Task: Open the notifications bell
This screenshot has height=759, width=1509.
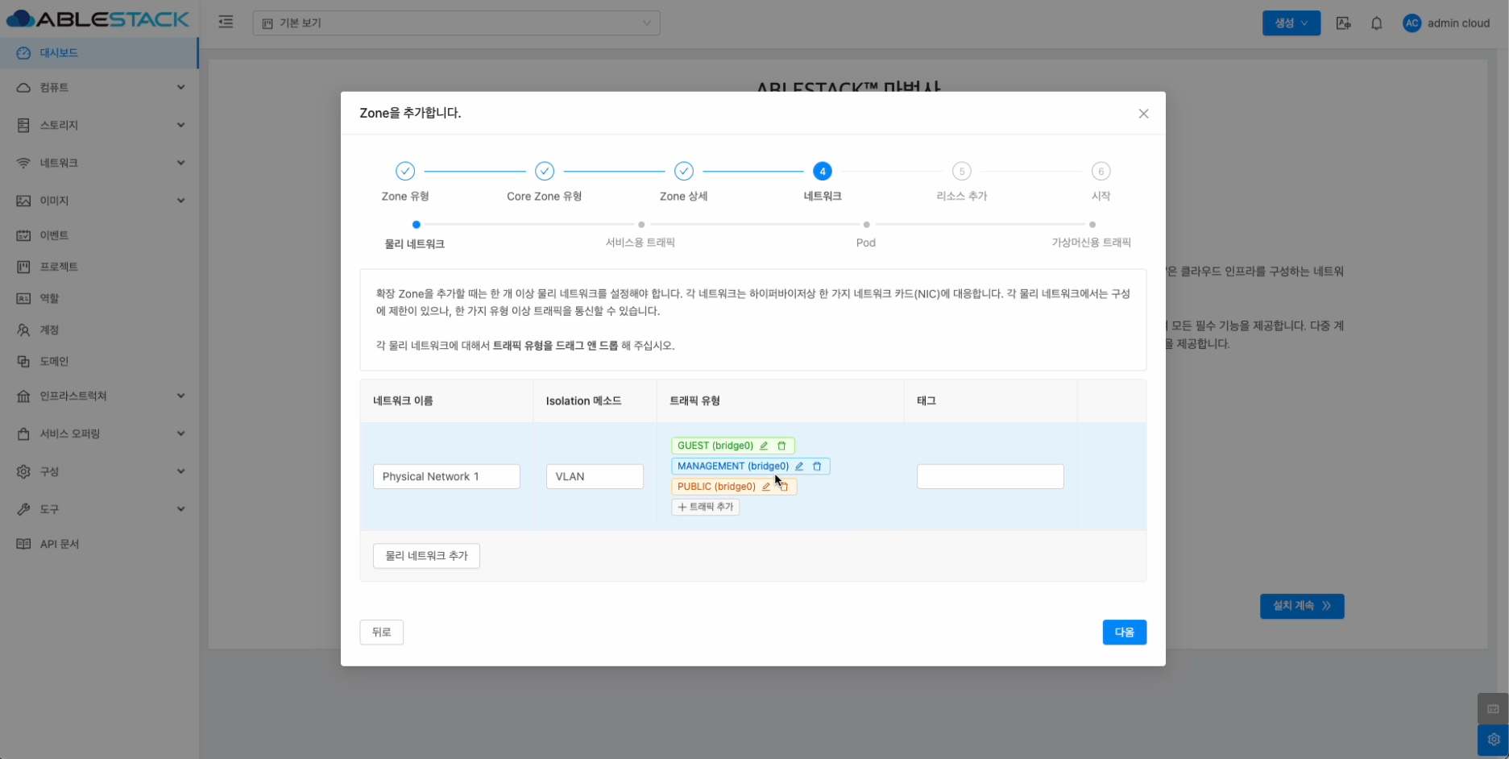Action: click(1376, 23)
